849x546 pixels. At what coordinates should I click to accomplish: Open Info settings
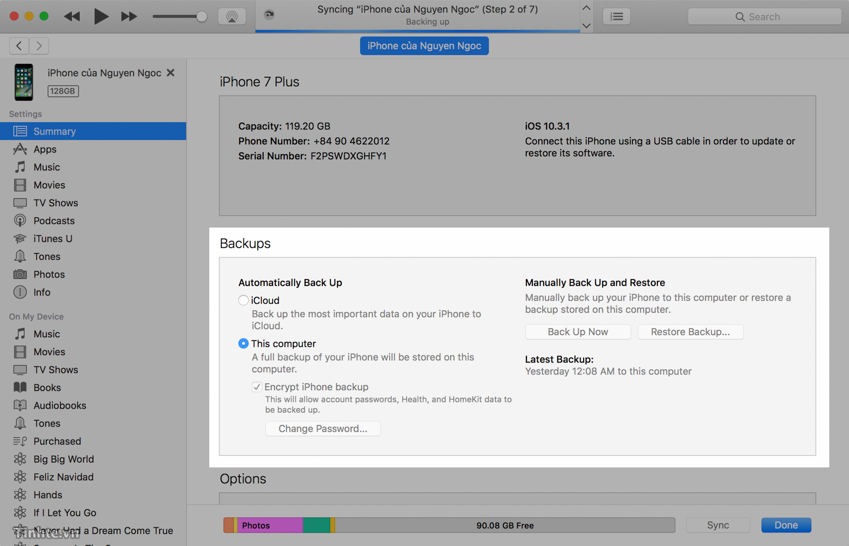point(93,292)
